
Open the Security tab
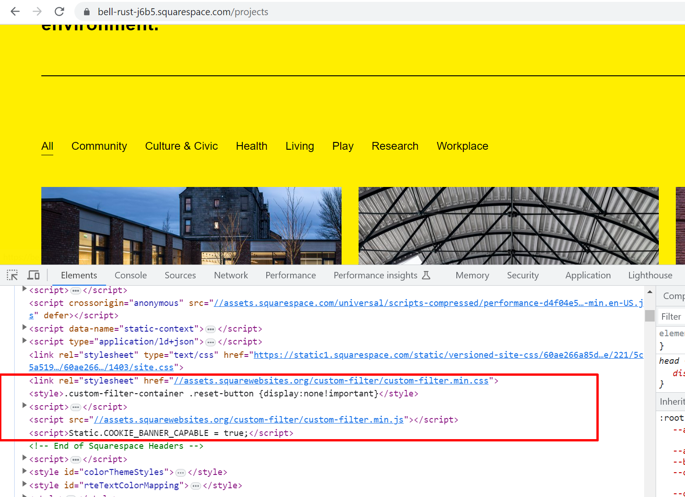[x=523, y=275]
